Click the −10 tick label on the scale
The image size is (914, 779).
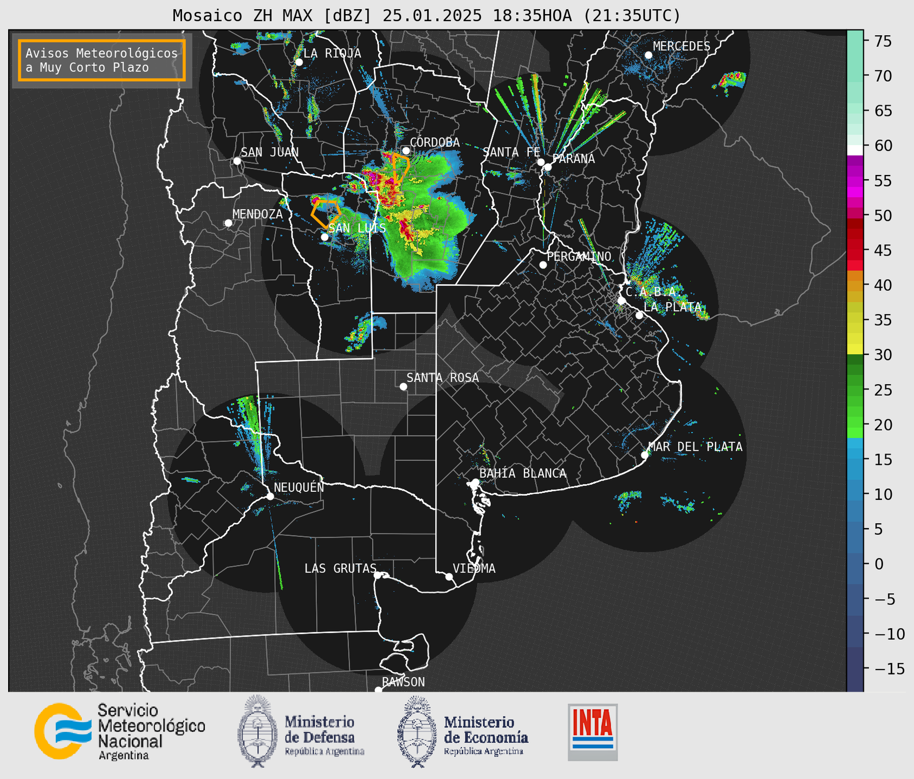[x=889, y=634]
